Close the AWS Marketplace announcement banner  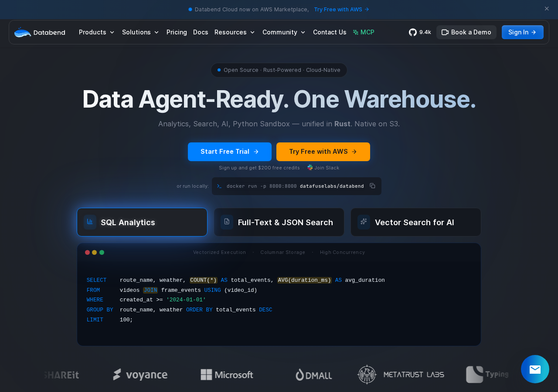click(x=547, y=9)
